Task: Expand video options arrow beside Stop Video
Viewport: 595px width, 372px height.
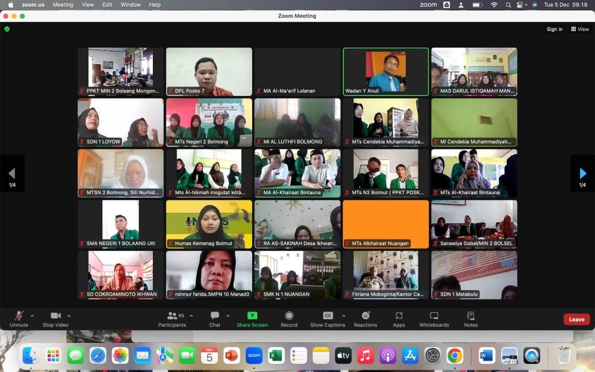Action: tap(69, 316)
